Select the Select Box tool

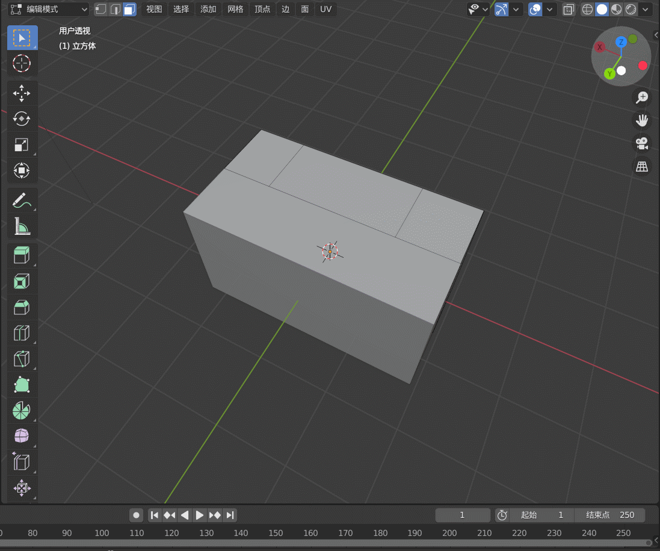click(x=22, y=38)
